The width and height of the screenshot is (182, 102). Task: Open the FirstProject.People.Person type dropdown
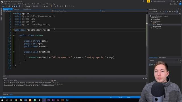(75, 11)
